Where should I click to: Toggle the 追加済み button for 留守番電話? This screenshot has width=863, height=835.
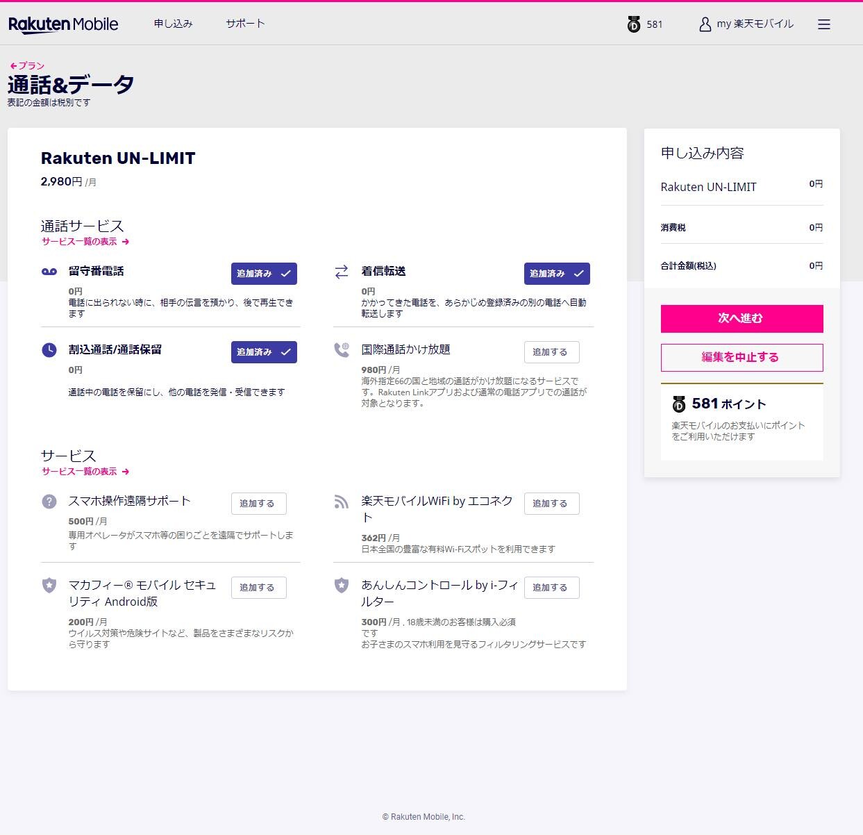264,274
